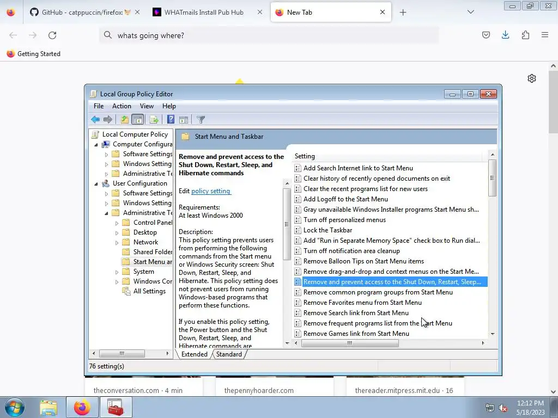
Task: Close the GitHub catppuccin/firefox tab
Action: point(137,12)
